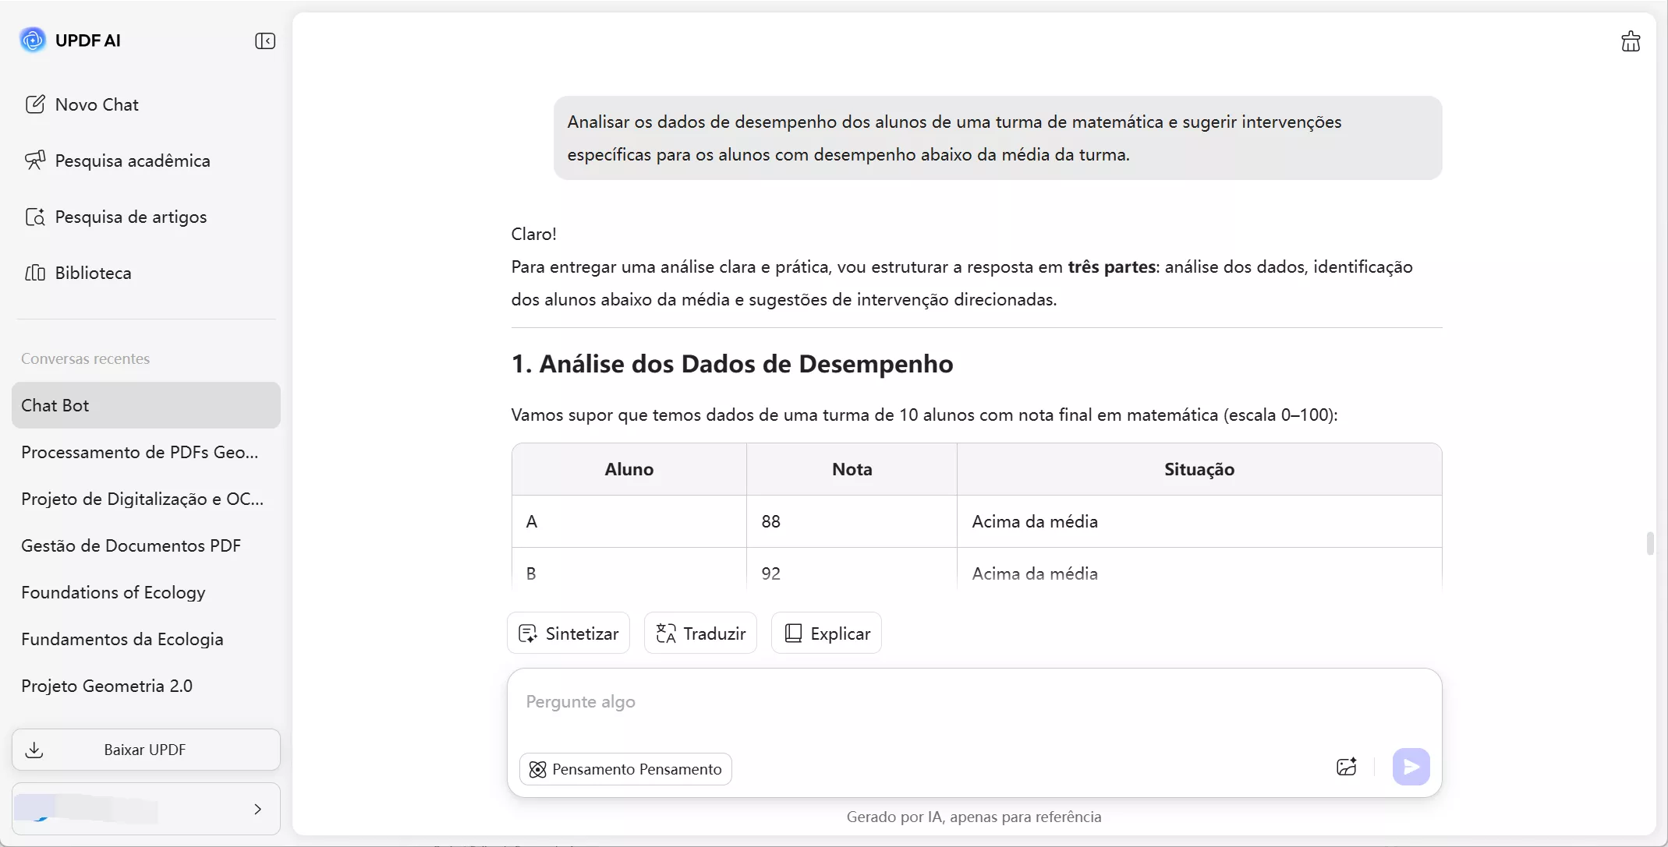1668x847 pixels.
Task: Toggle the Pensamento thinking mode chip
Action: click(625, 769)
